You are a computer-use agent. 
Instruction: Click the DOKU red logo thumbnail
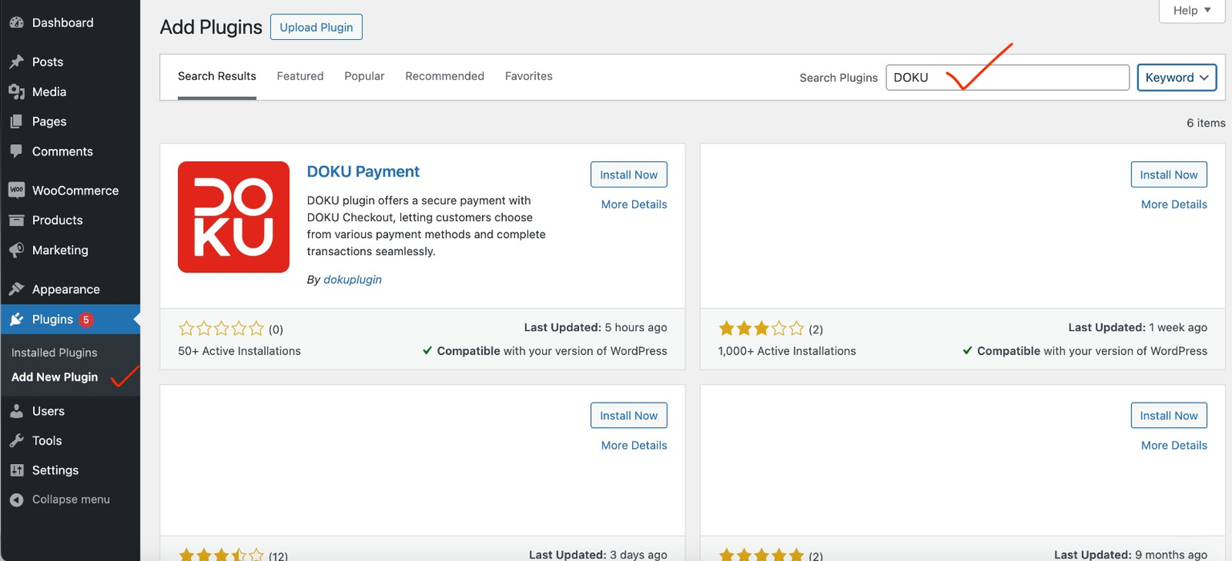tap(233, 217)
